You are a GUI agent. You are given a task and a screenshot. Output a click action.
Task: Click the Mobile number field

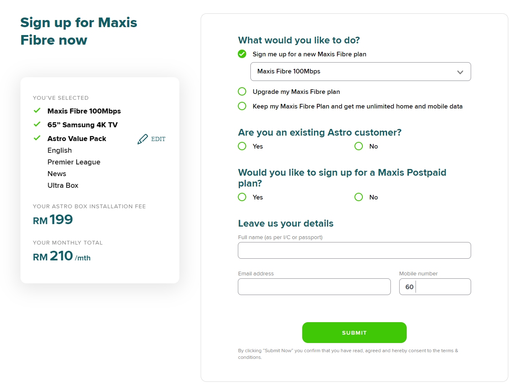[441, 287]
